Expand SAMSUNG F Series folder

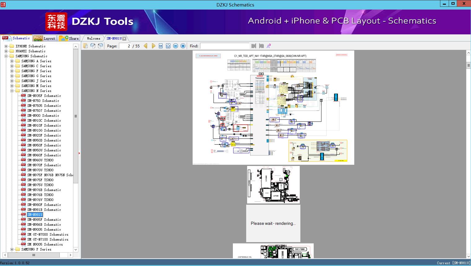tap(12, 71)
